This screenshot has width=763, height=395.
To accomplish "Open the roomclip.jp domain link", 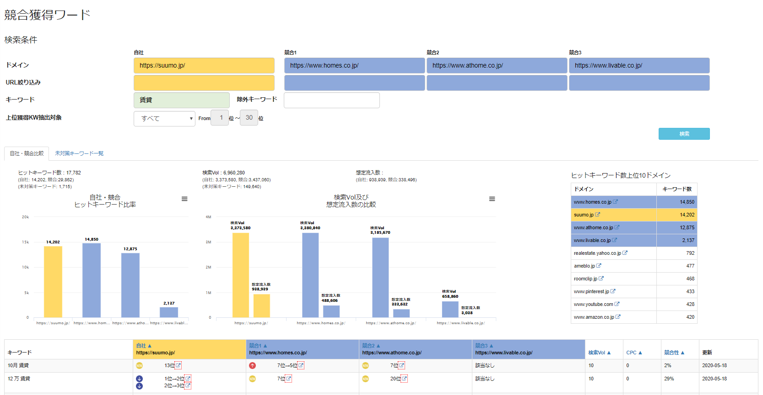I will (x=585, y=279).
